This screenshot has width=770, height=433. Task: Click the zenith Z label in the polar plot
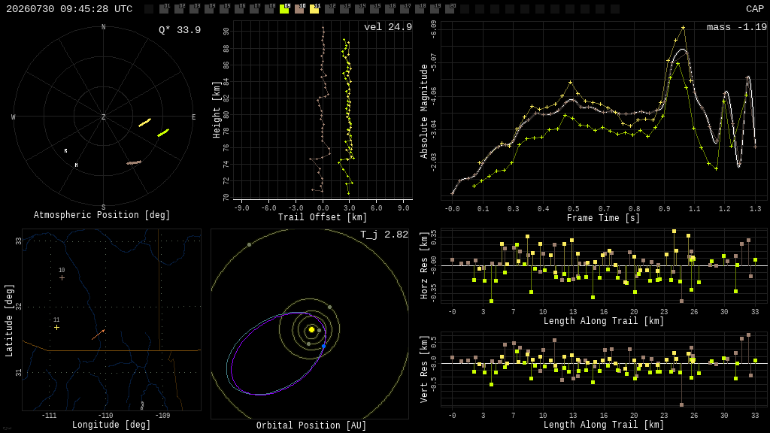(104, 117)
